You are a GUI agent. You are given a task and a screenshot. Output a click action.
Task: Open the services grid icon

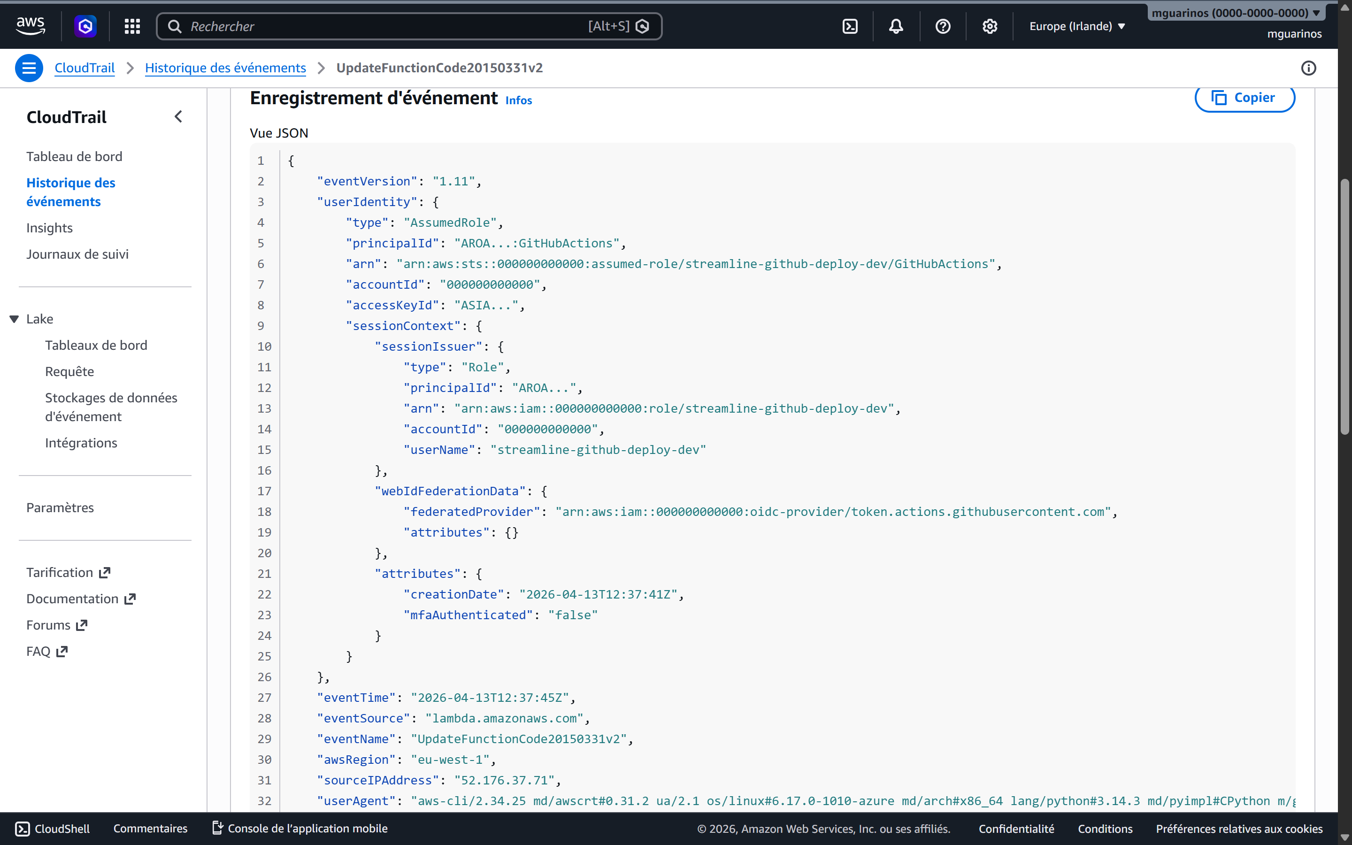[x=132, y=26]
